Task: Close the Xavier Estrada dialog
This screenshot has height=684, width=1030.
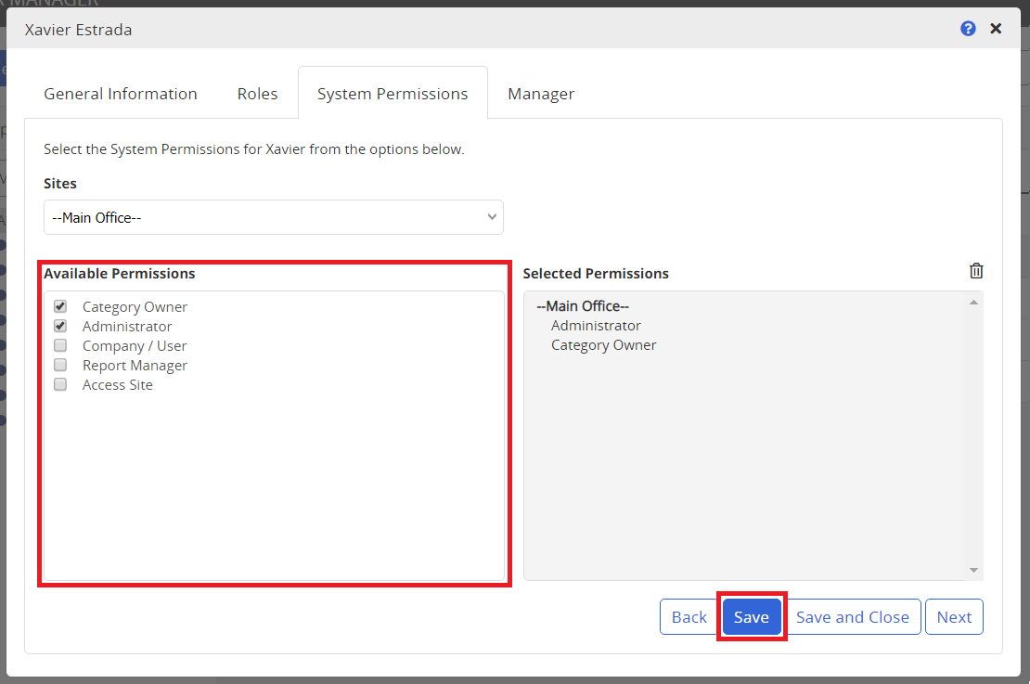Action: tap(996, 28)
